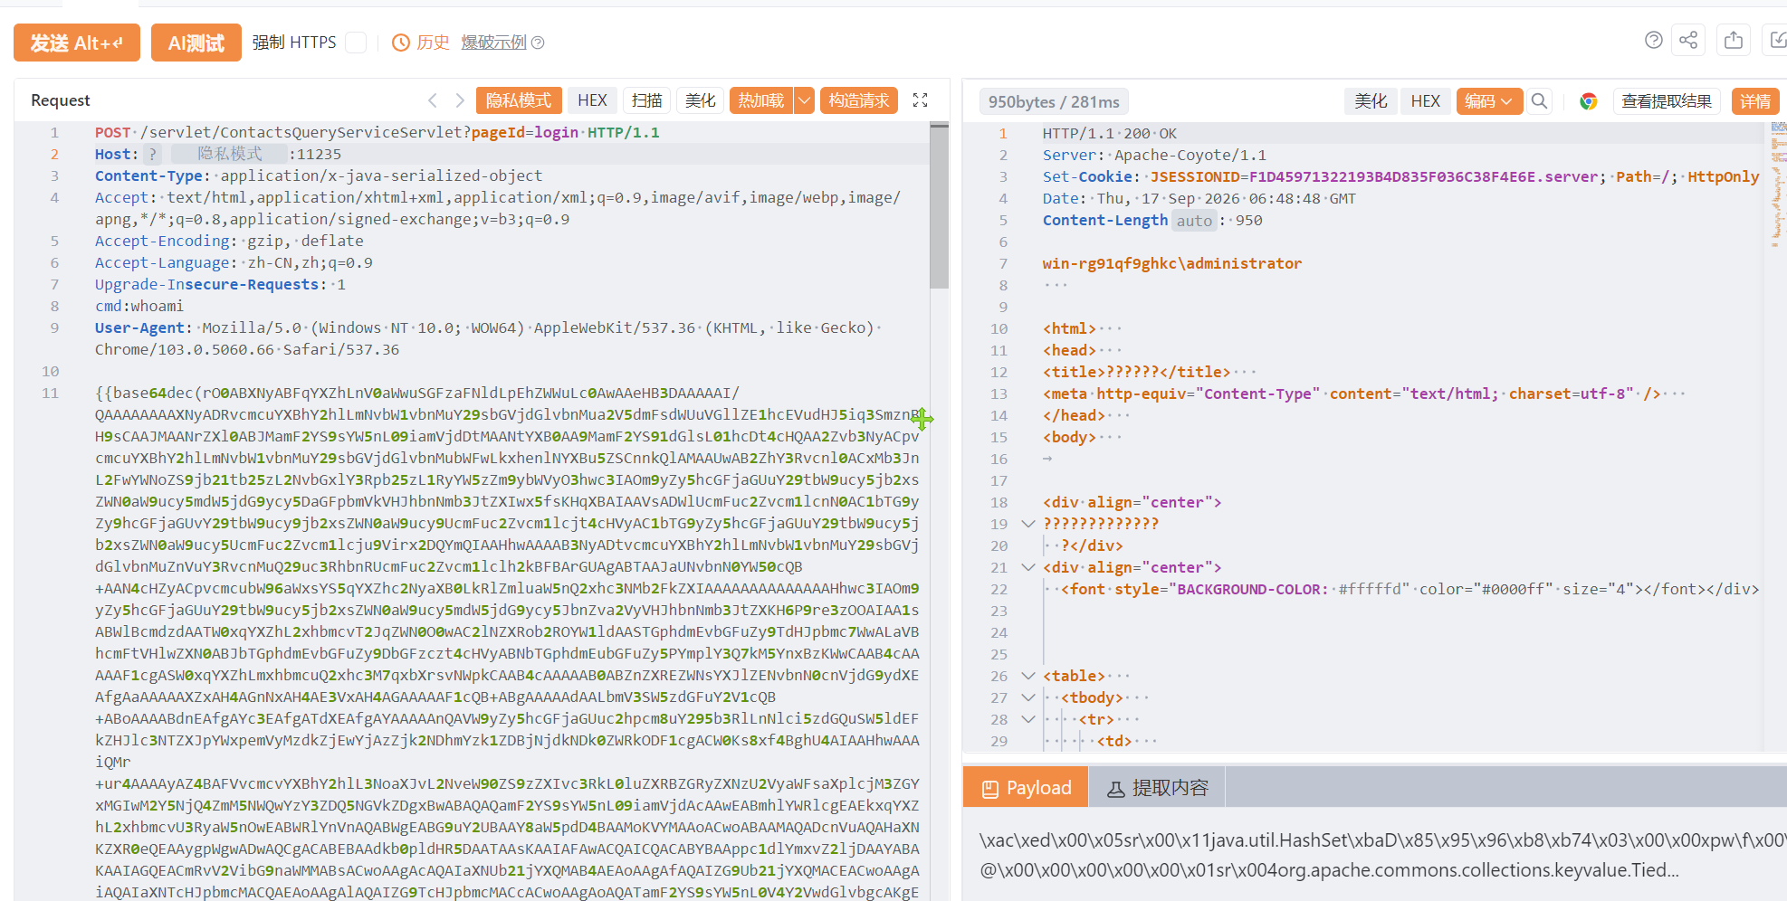Toggle 隐私模式 privacy mode in Request toolbar
Screen dimensions: 1787x901
pyautogui.click(x=519, y=100)
